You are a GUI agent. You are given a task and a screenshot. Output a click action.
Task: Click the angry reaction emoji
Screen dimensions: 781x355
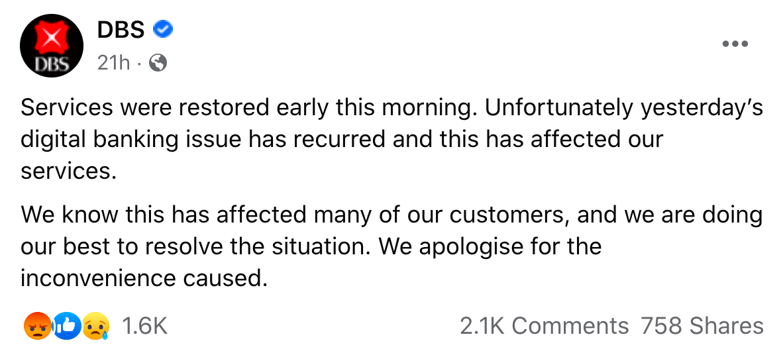tap(36, 326)
